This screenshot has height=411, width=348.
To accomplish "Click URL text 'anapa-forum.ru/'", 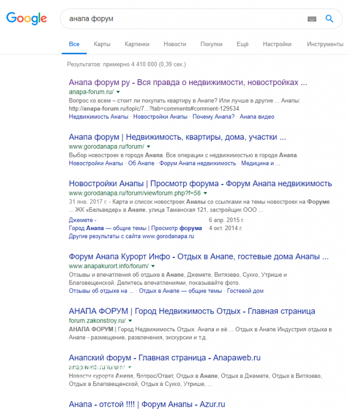I will click(x=91, y=92).
